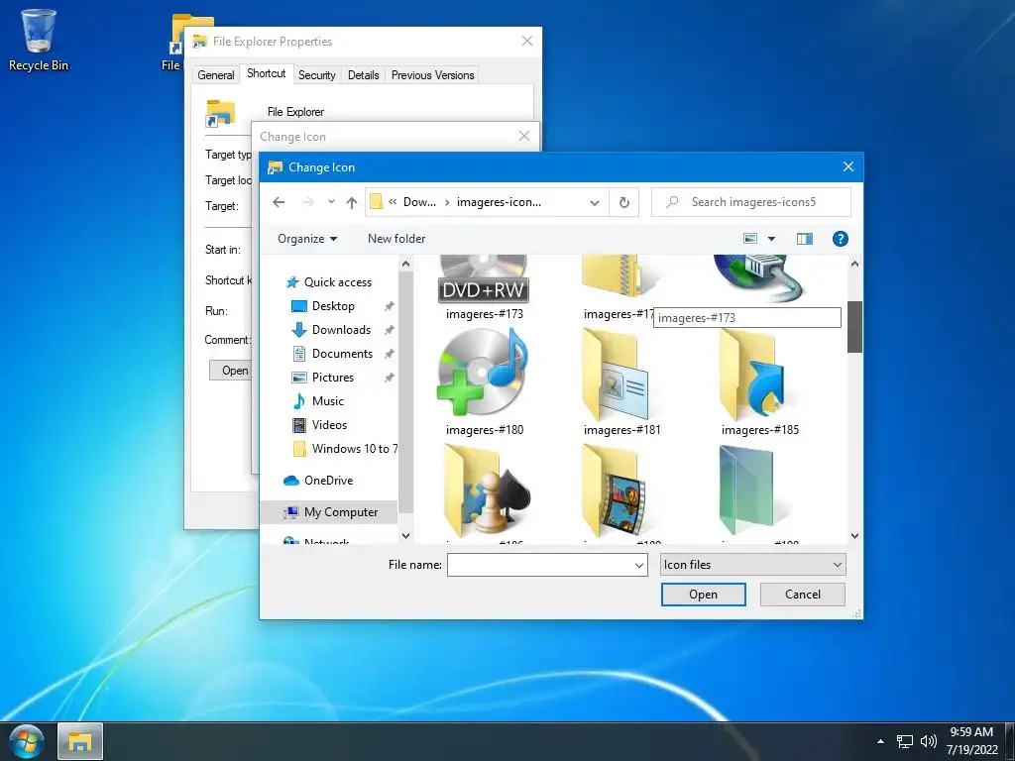Go up one folder level arrow

(x=352, y=202)
